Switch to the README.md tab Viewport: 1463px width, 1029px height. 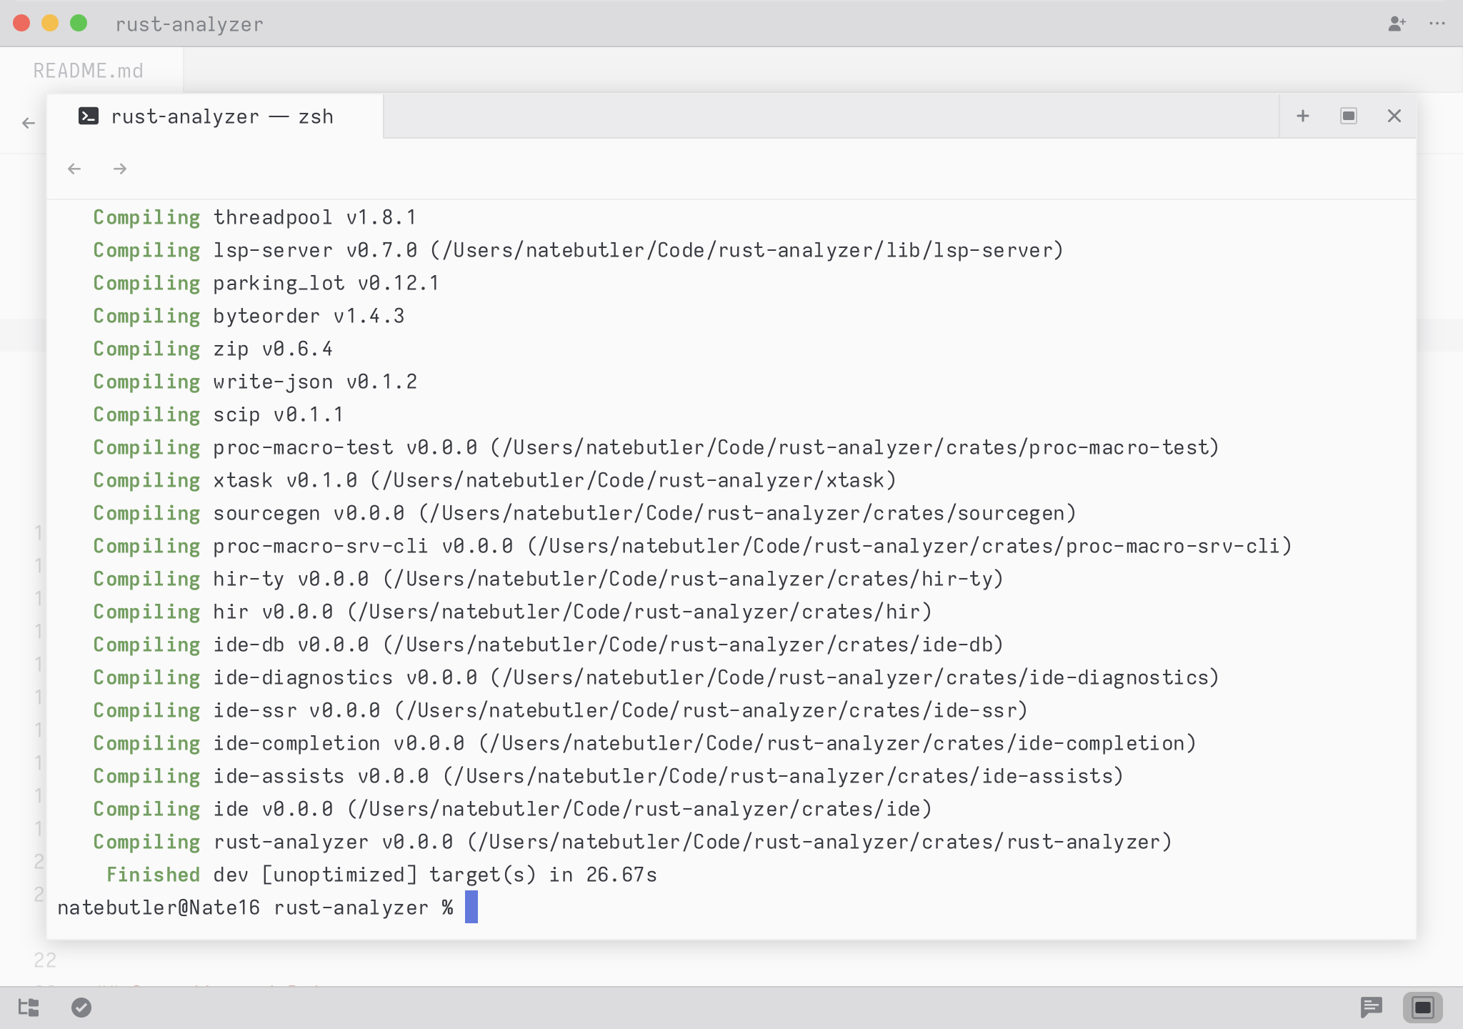click(x=89, y=71)
